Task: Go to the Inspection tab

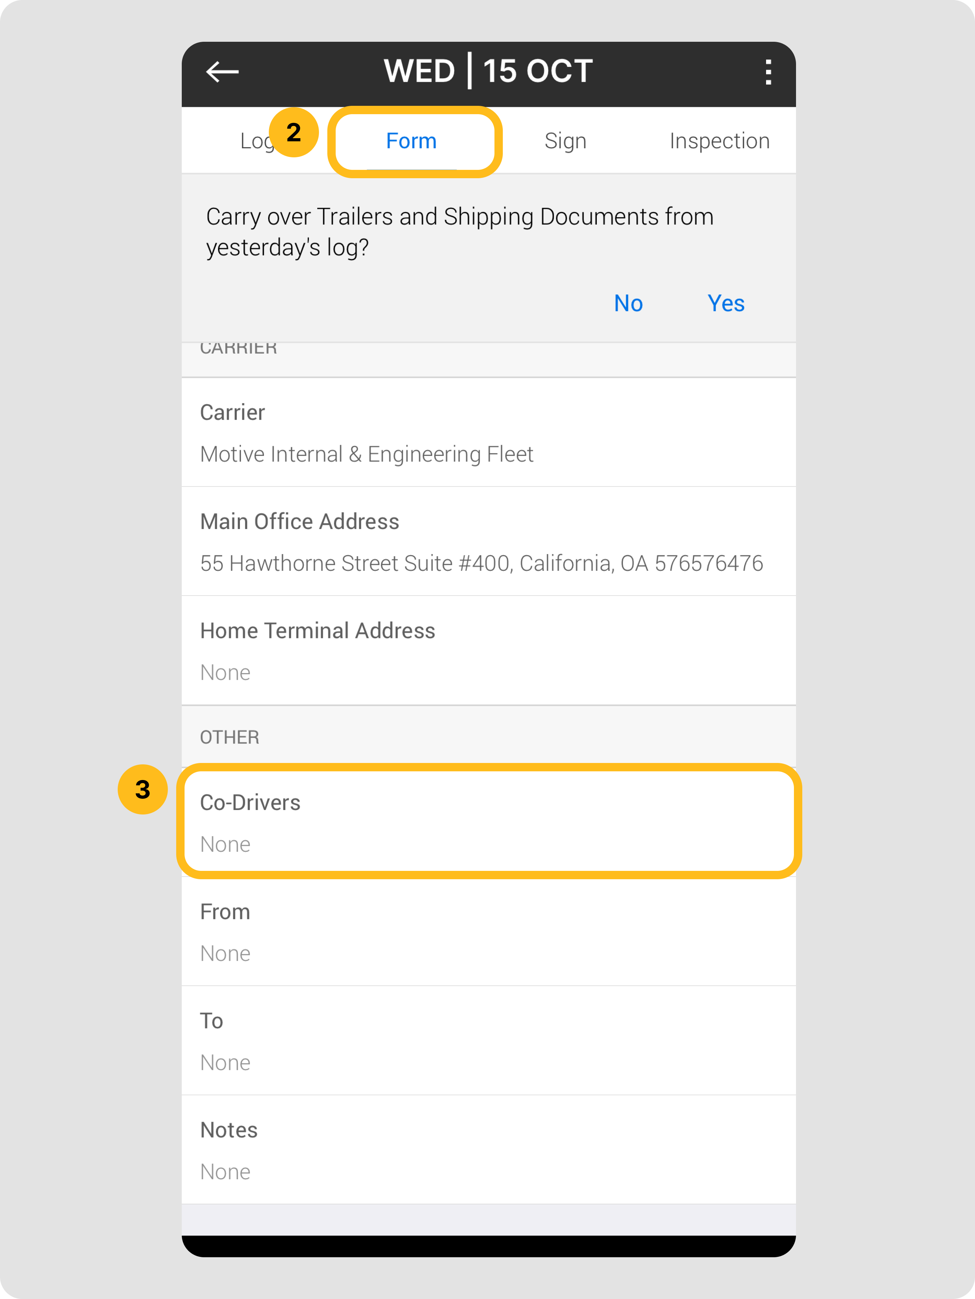Action: point(719,142)
